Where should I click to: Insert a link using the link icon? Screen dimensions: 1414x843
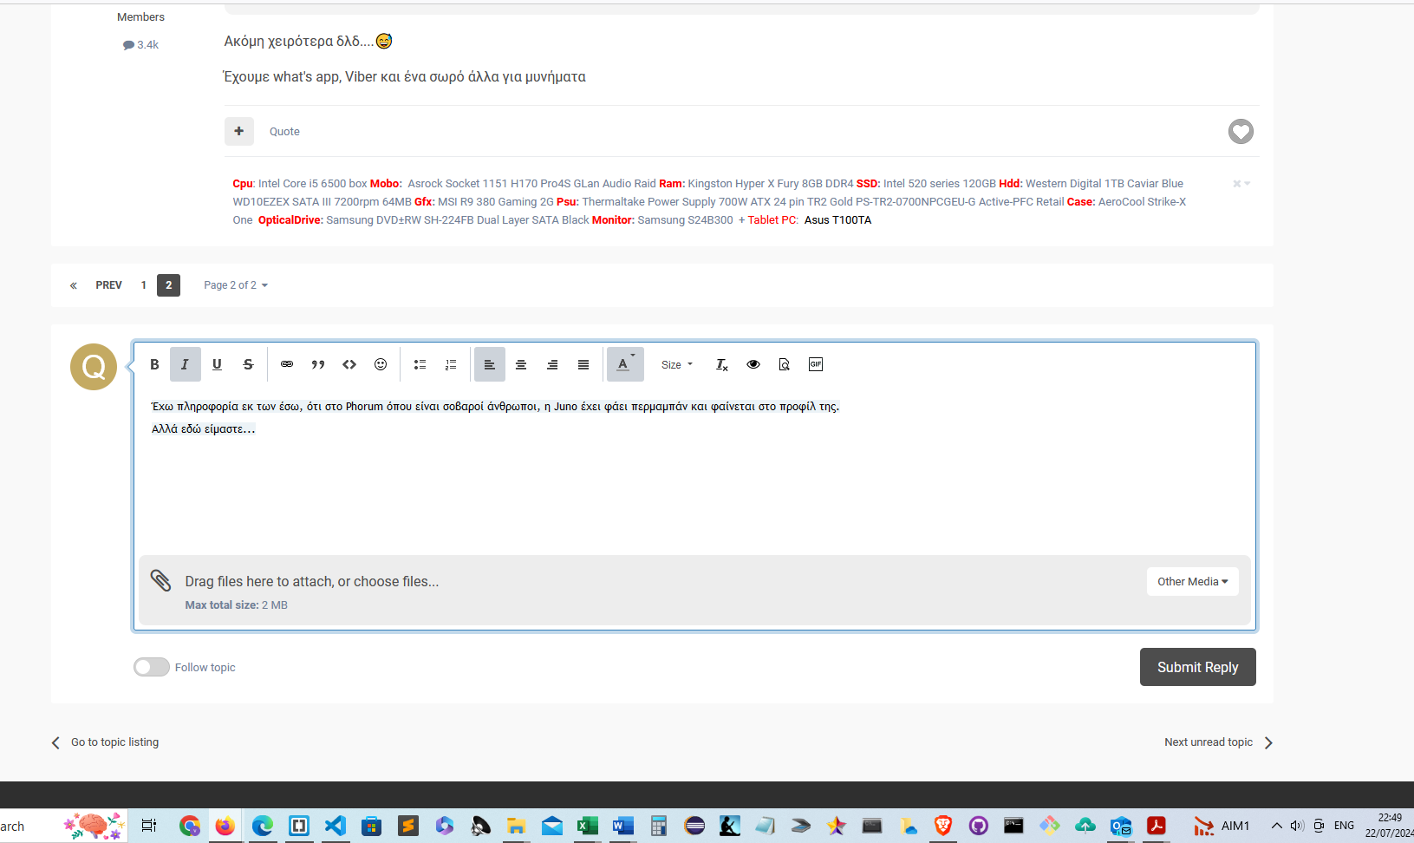(287, 364)
